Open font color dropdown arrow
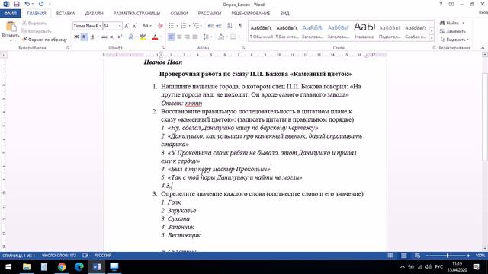The height and width of the screenshot is (274, 488). (161, 37)
